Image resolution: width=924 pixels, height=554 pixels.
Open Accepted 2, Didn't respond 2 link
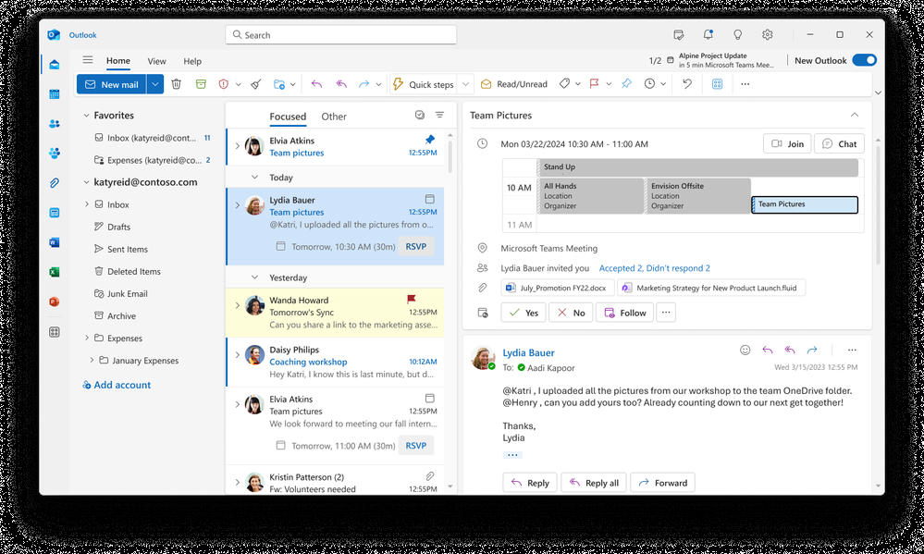pos(654,268)
